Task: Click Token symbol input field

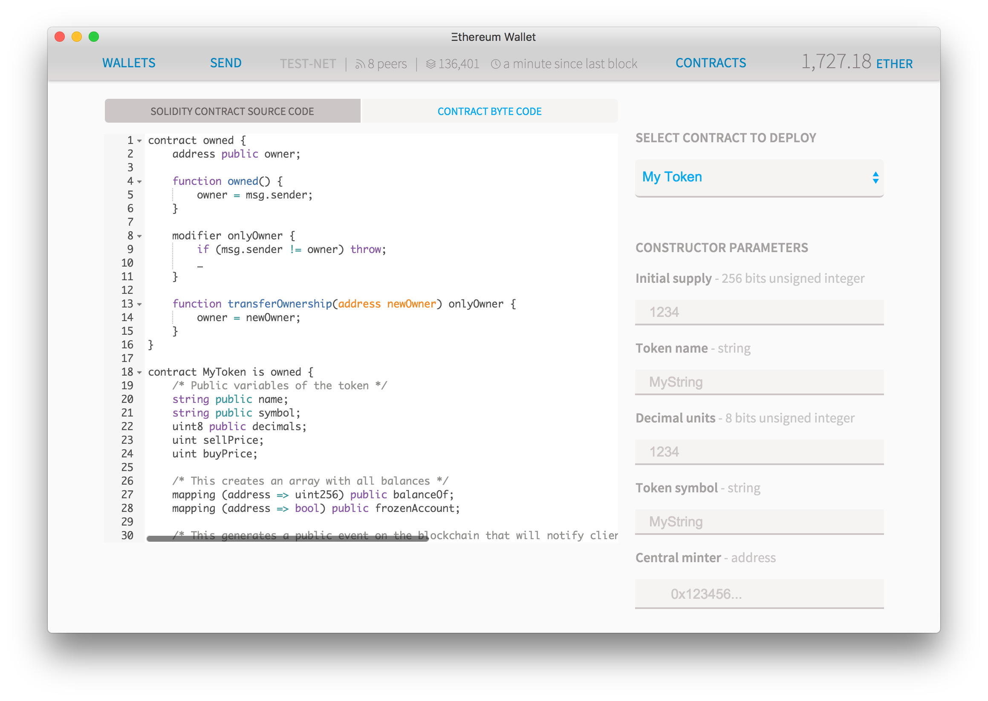Action: [x=760, y=523]
